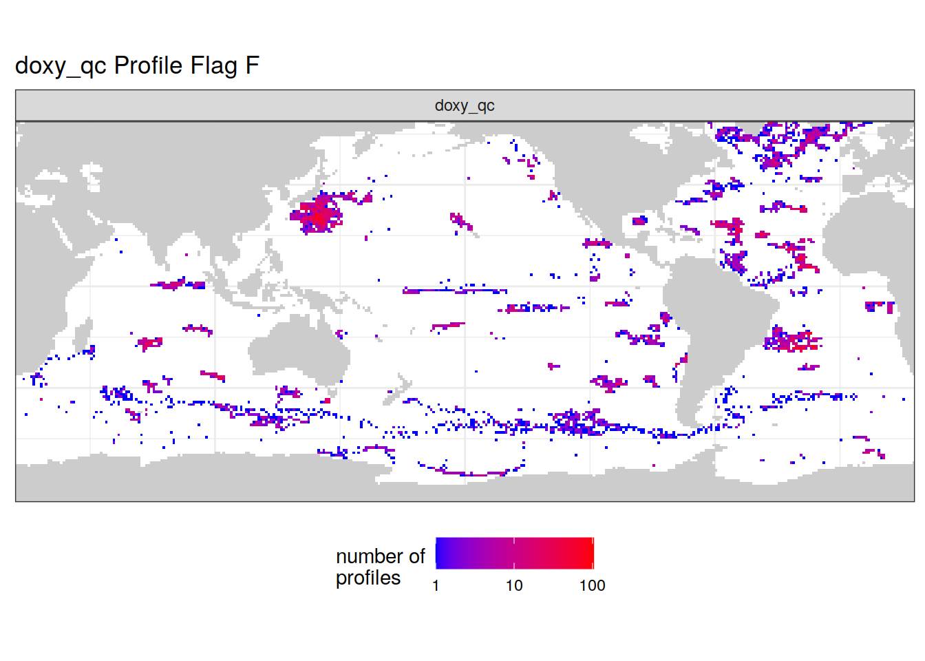Viewport: 925px width, 661px height.
Task: Click the 'number of profiles' legend title
Action: [x=380, y=567]
